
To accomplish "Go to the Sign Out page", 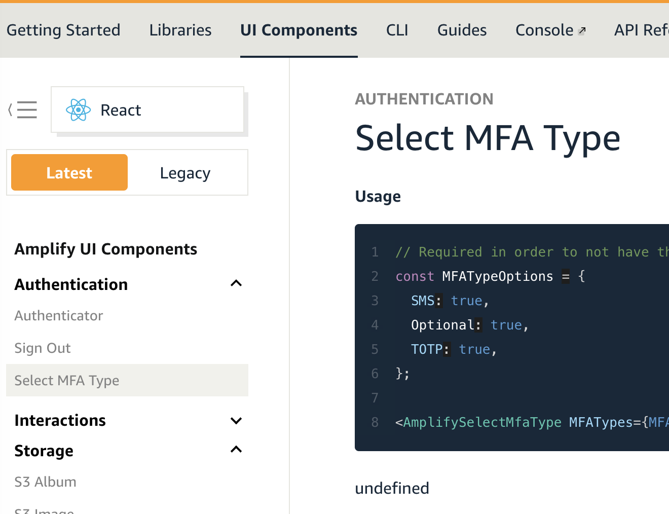I will point(43,348).
